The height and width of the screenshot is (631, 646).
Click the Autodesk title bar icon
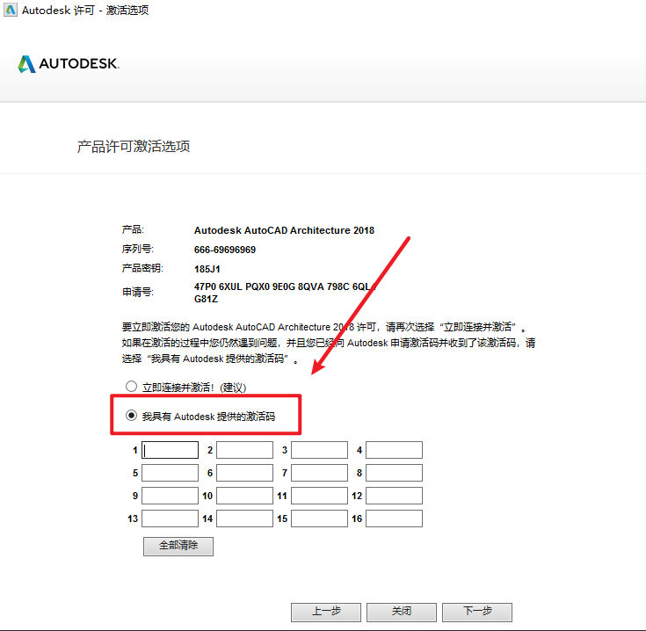click(10, 10)
